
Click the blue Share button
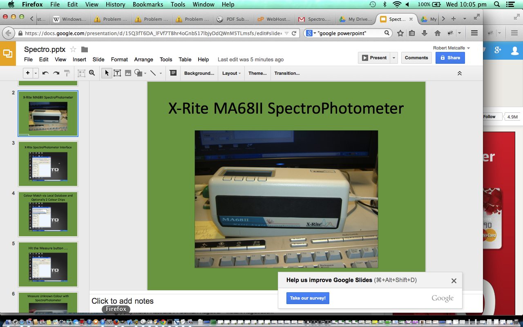coord(450,58)
